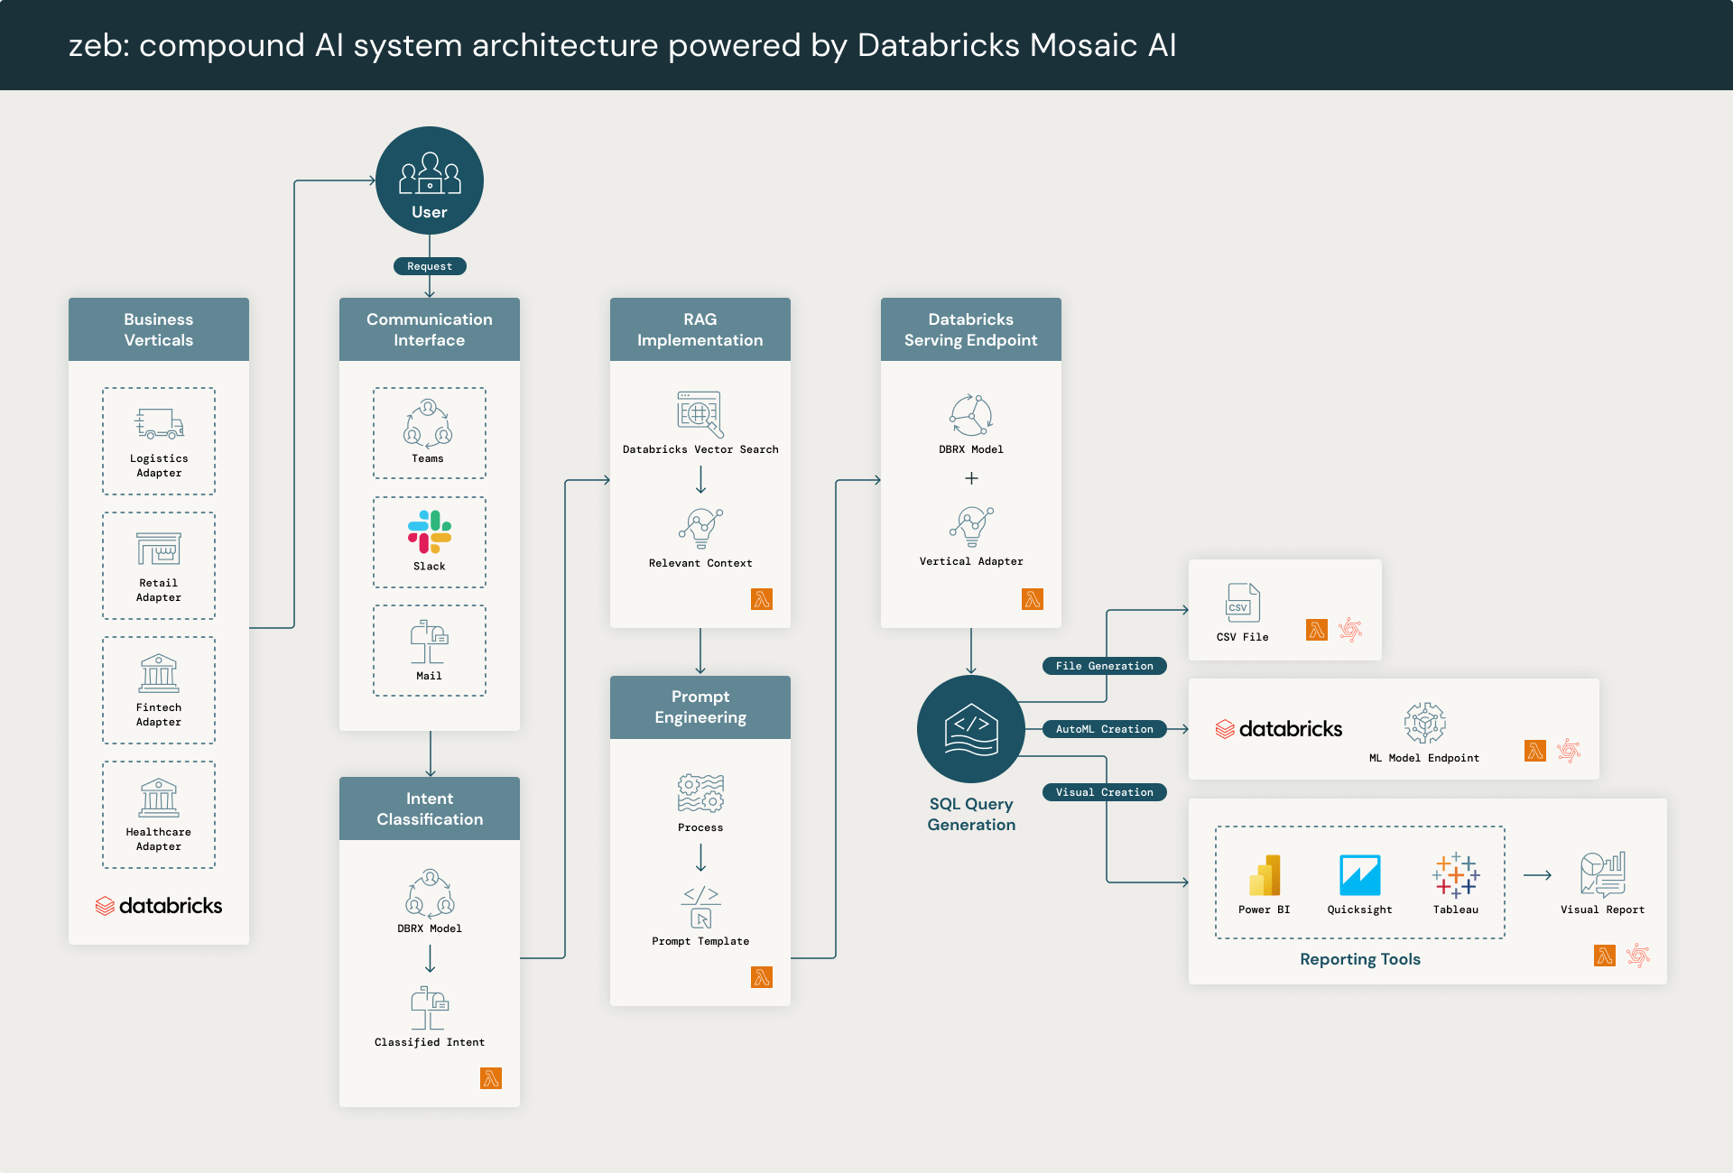Screen dimensions: 1733x1173
Task: Click the Mail mailbox icon
Action: point(429,642)
